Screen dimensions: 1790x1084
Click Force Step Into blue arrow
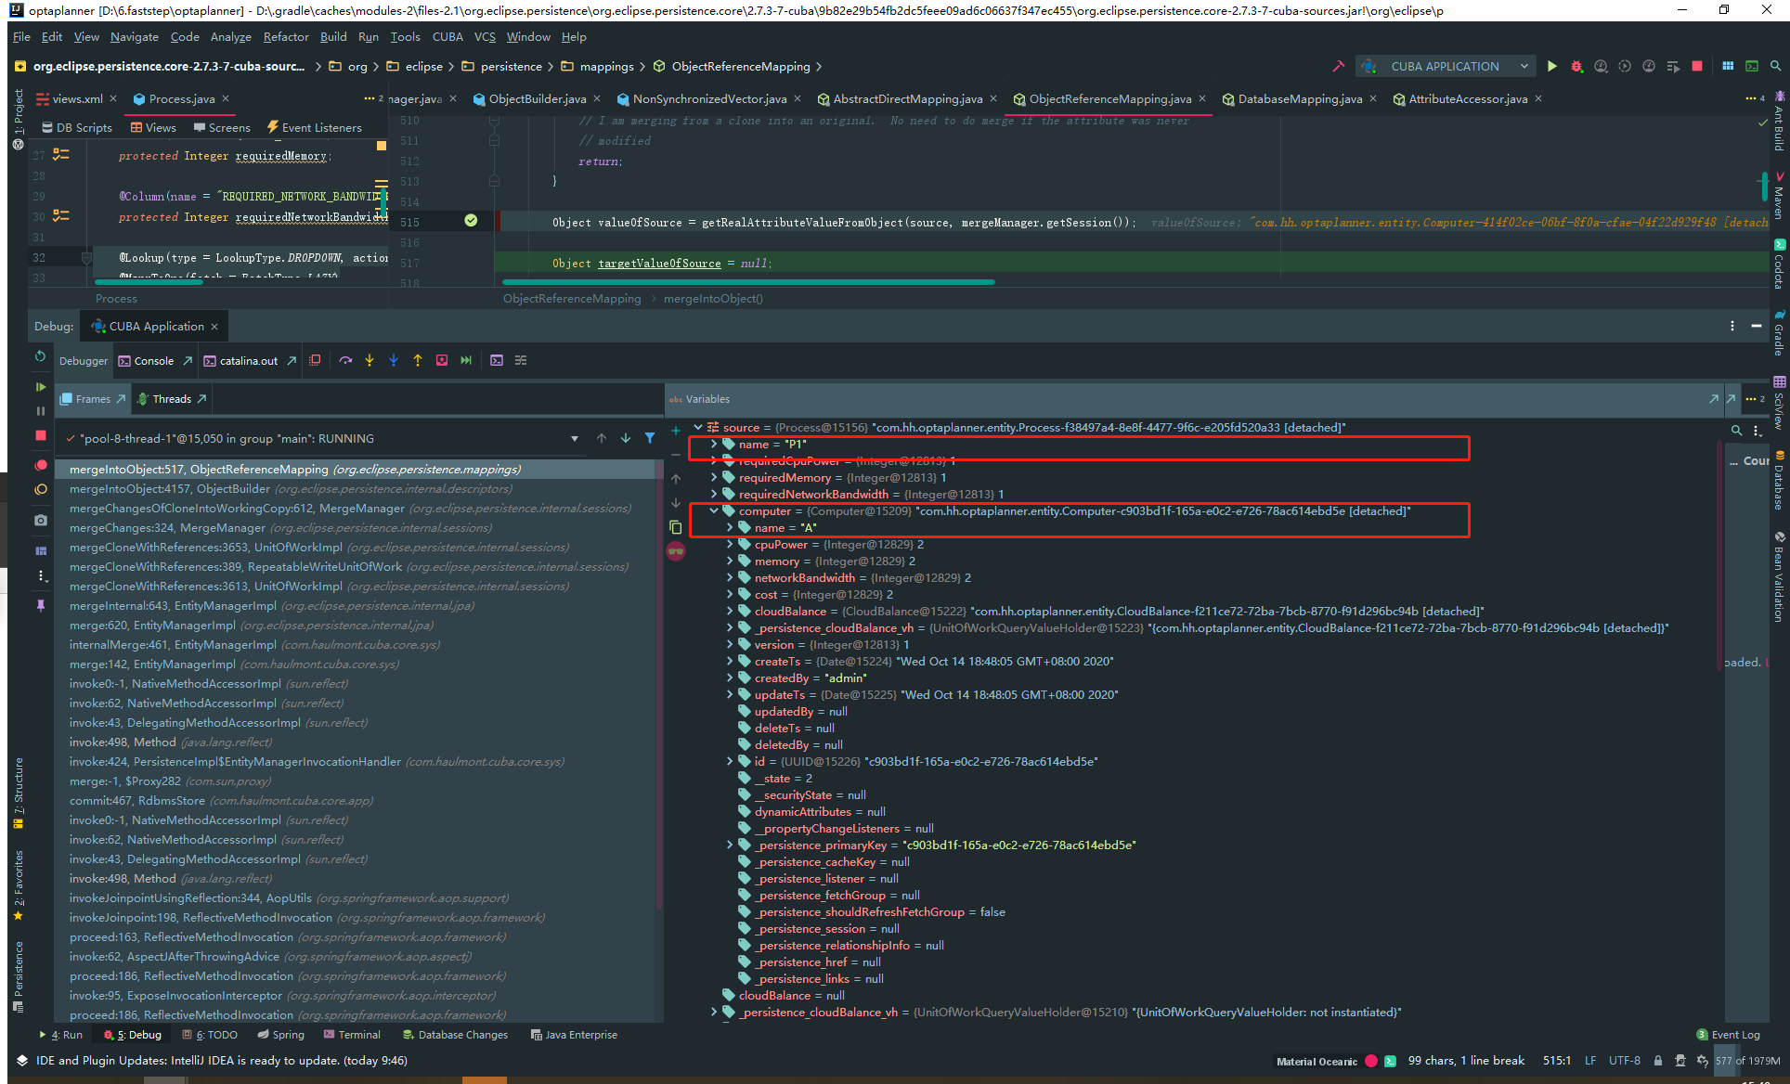point(394,360)
